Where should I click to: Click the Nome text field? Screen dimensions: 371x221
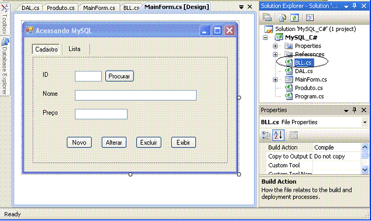(x=136, y=95)
